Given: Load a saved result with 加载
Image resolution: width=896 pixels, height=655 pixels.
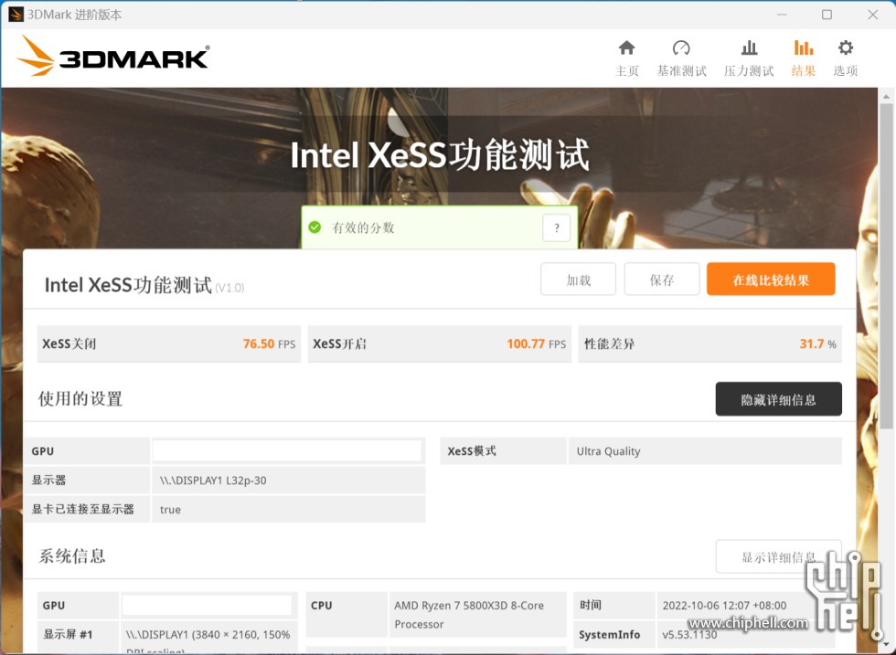Looking at the screenshot, I should (x=578, y=279).
